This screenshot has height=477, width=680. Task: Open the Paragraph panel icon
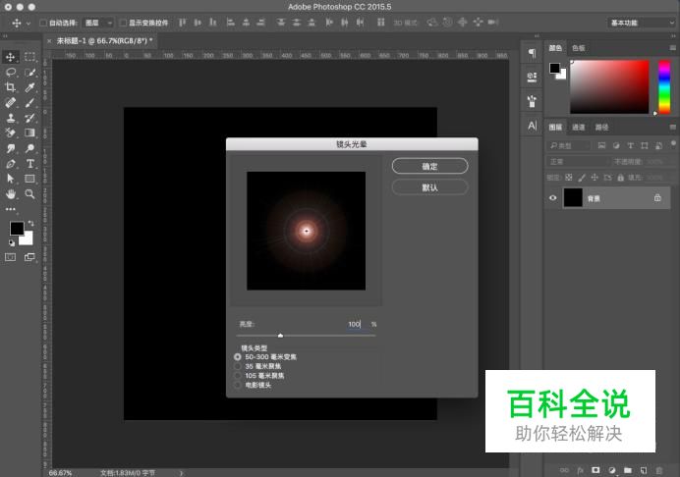(532, 53)
